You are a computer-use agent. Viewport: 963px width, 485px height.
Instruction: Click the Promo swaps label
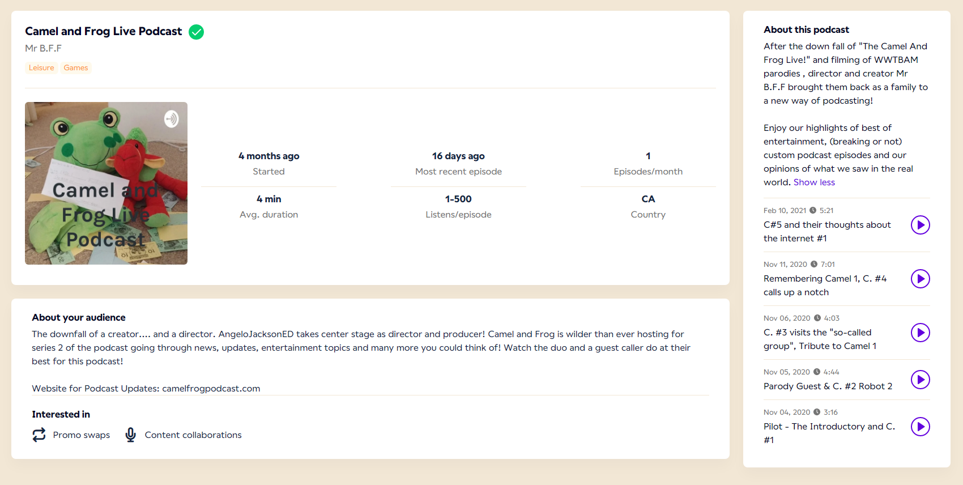click(x=82, y=435)
